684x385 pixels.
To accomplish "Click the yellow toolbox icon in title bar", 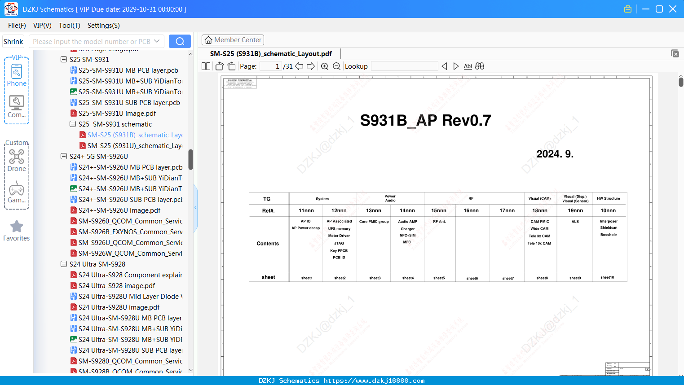I will click(628, 9).
